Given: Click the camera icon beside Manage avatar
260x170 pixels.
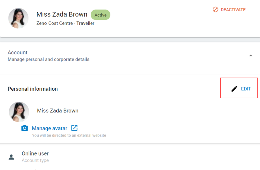Looking at the screenshot, I should [x=24, y=128].
